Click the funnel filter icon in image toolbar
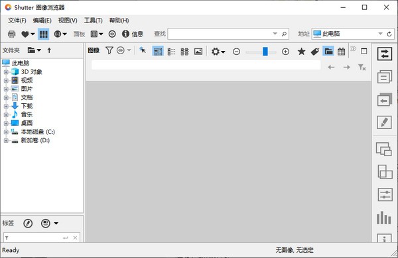 pos(109,51)
